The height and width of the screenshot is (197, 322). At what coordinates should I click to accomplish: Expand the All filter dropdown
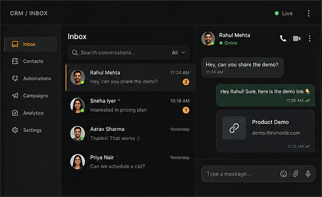coord(178,53)
